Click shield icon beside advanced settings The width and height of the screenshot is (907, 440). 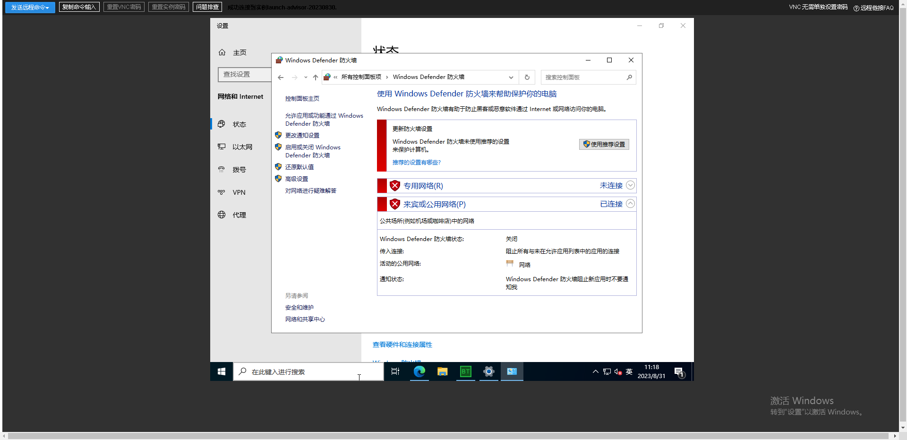click(x=278, y=179)
